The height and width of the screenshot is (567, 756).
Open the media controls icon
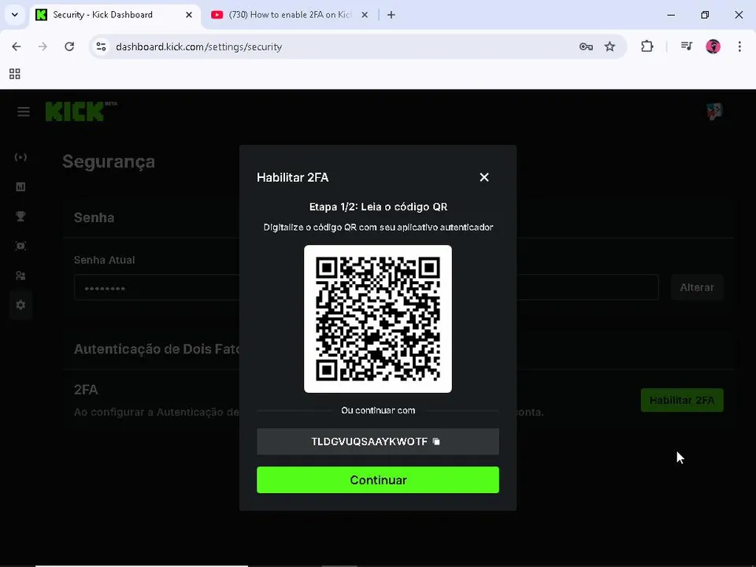pyautogui.click(x=687, y=46)
